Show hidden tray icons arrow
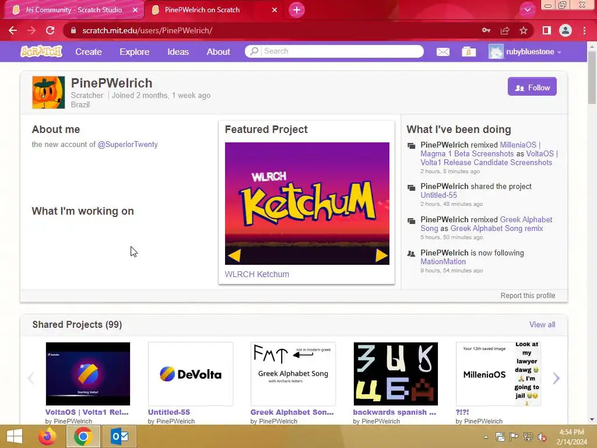 pos(486,437)
